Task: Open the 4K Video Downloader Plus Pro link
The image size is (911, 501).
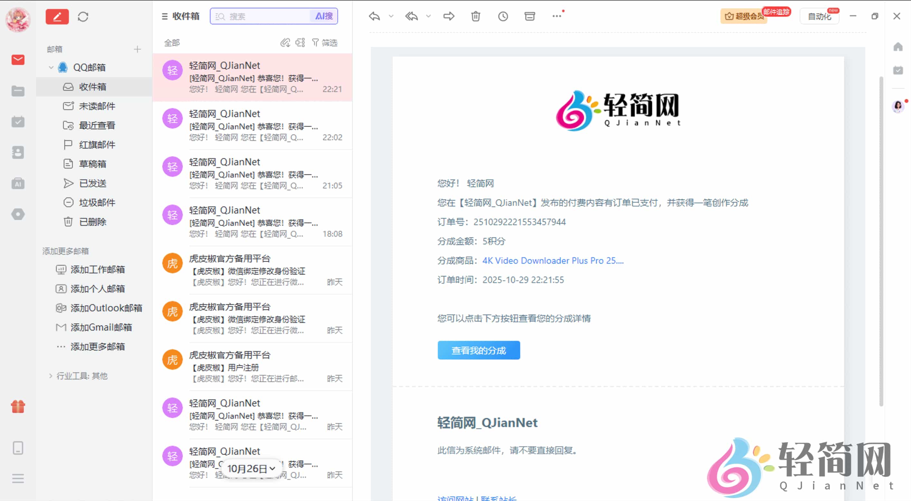Action: [x=553, y=260]
